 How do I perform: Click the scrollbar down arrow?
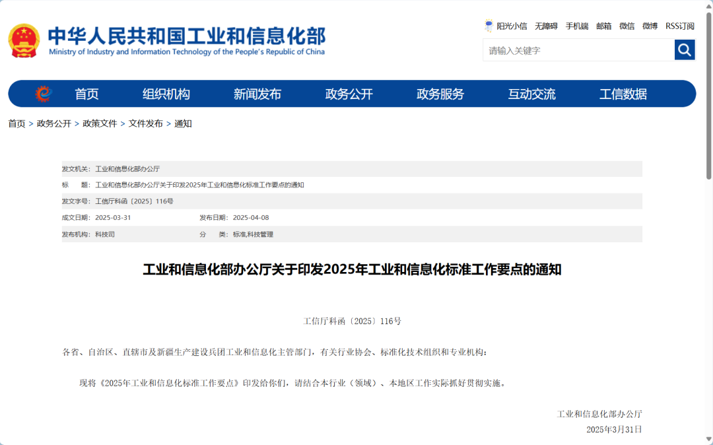708,440
